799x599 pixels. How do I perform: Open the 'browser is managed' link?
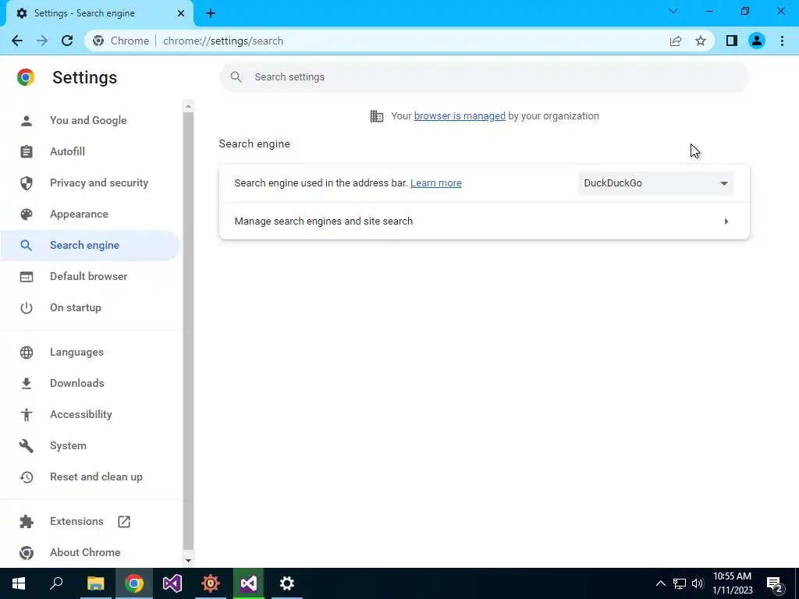460,116
